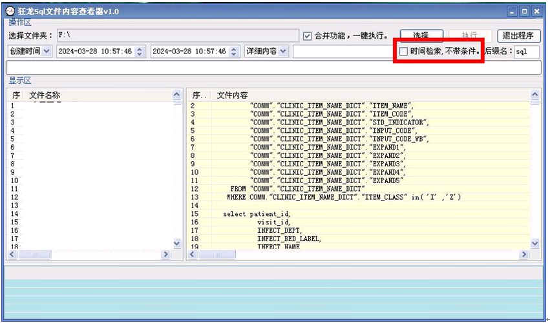
Task: Select content line with "EXPAND3"
Action: point(359,164)
